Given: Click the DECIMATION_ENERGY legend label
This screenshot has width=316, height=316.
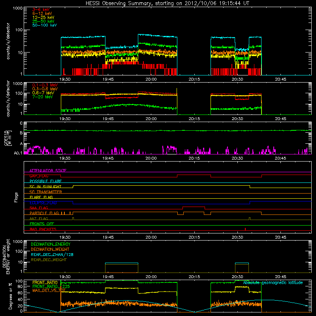Looking at the screenshot, I should tap(51, 244).
